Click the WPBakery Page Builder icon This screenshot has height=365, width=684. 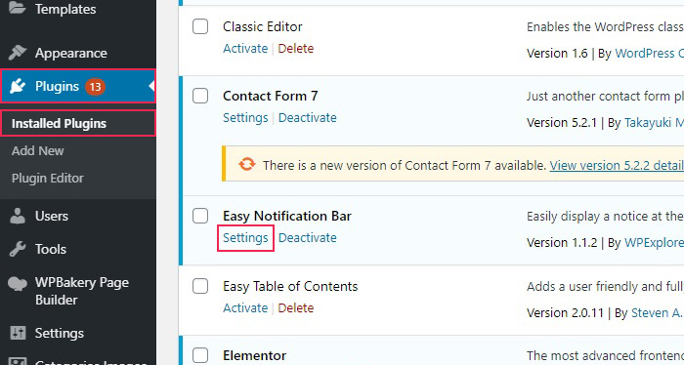click(18, 284)
